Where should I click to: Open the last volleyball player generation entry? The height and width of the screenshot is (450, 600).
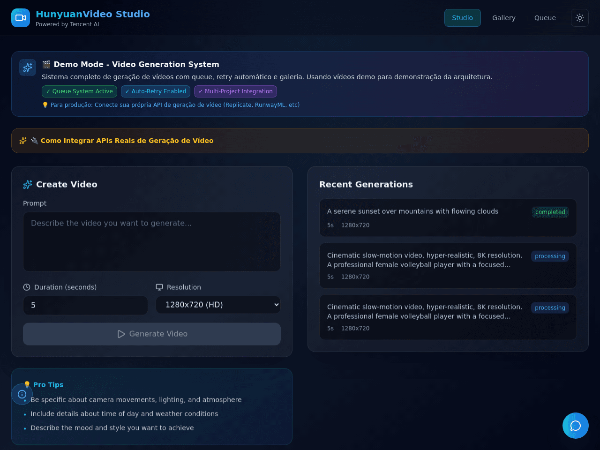[448, 317]
